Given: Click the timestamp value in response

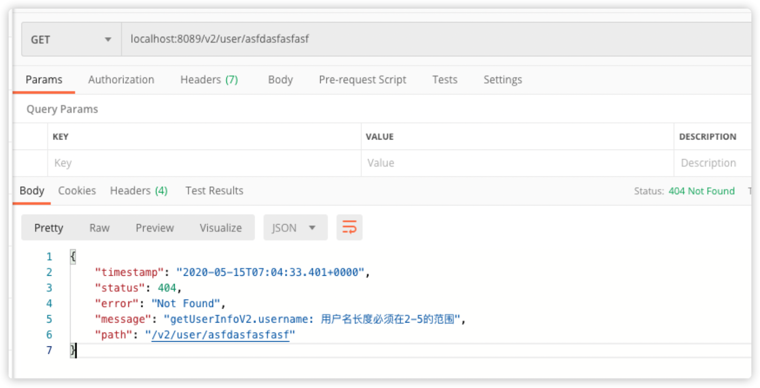Looking at the screenshot, I should [270, 272].
